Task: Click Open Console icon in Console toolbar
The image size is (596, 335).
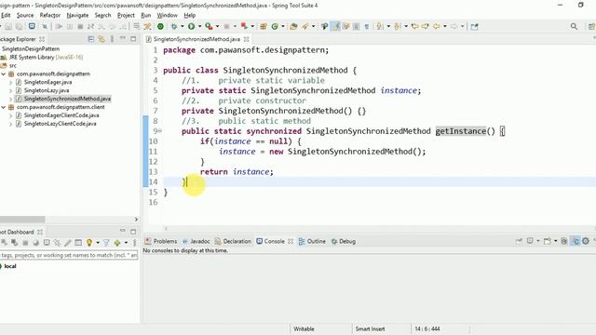Action: coord(547,241)
